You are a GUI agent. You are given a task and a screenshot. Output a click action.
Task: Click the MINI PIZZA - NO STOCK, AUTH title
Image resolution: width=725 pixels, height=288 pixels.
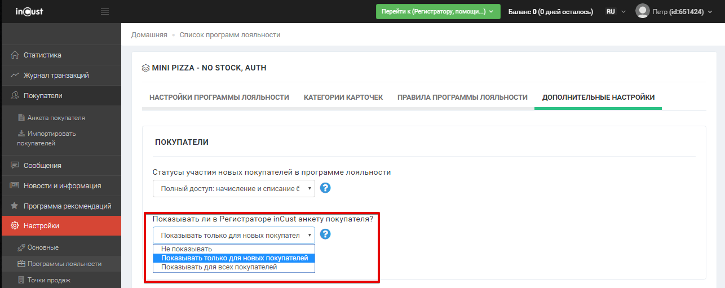click(x=209, y=68)
